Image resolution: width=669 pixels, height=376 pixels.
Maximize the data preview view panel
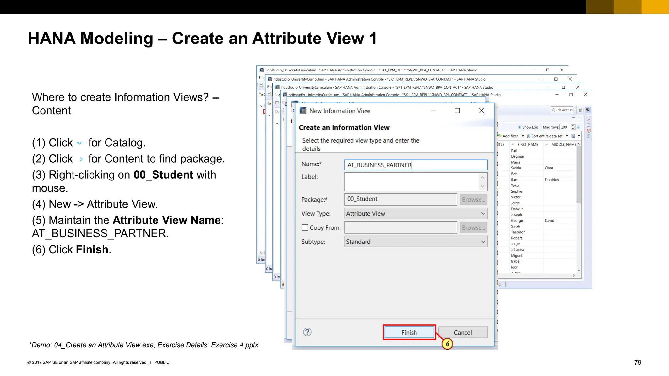point(579,118)
